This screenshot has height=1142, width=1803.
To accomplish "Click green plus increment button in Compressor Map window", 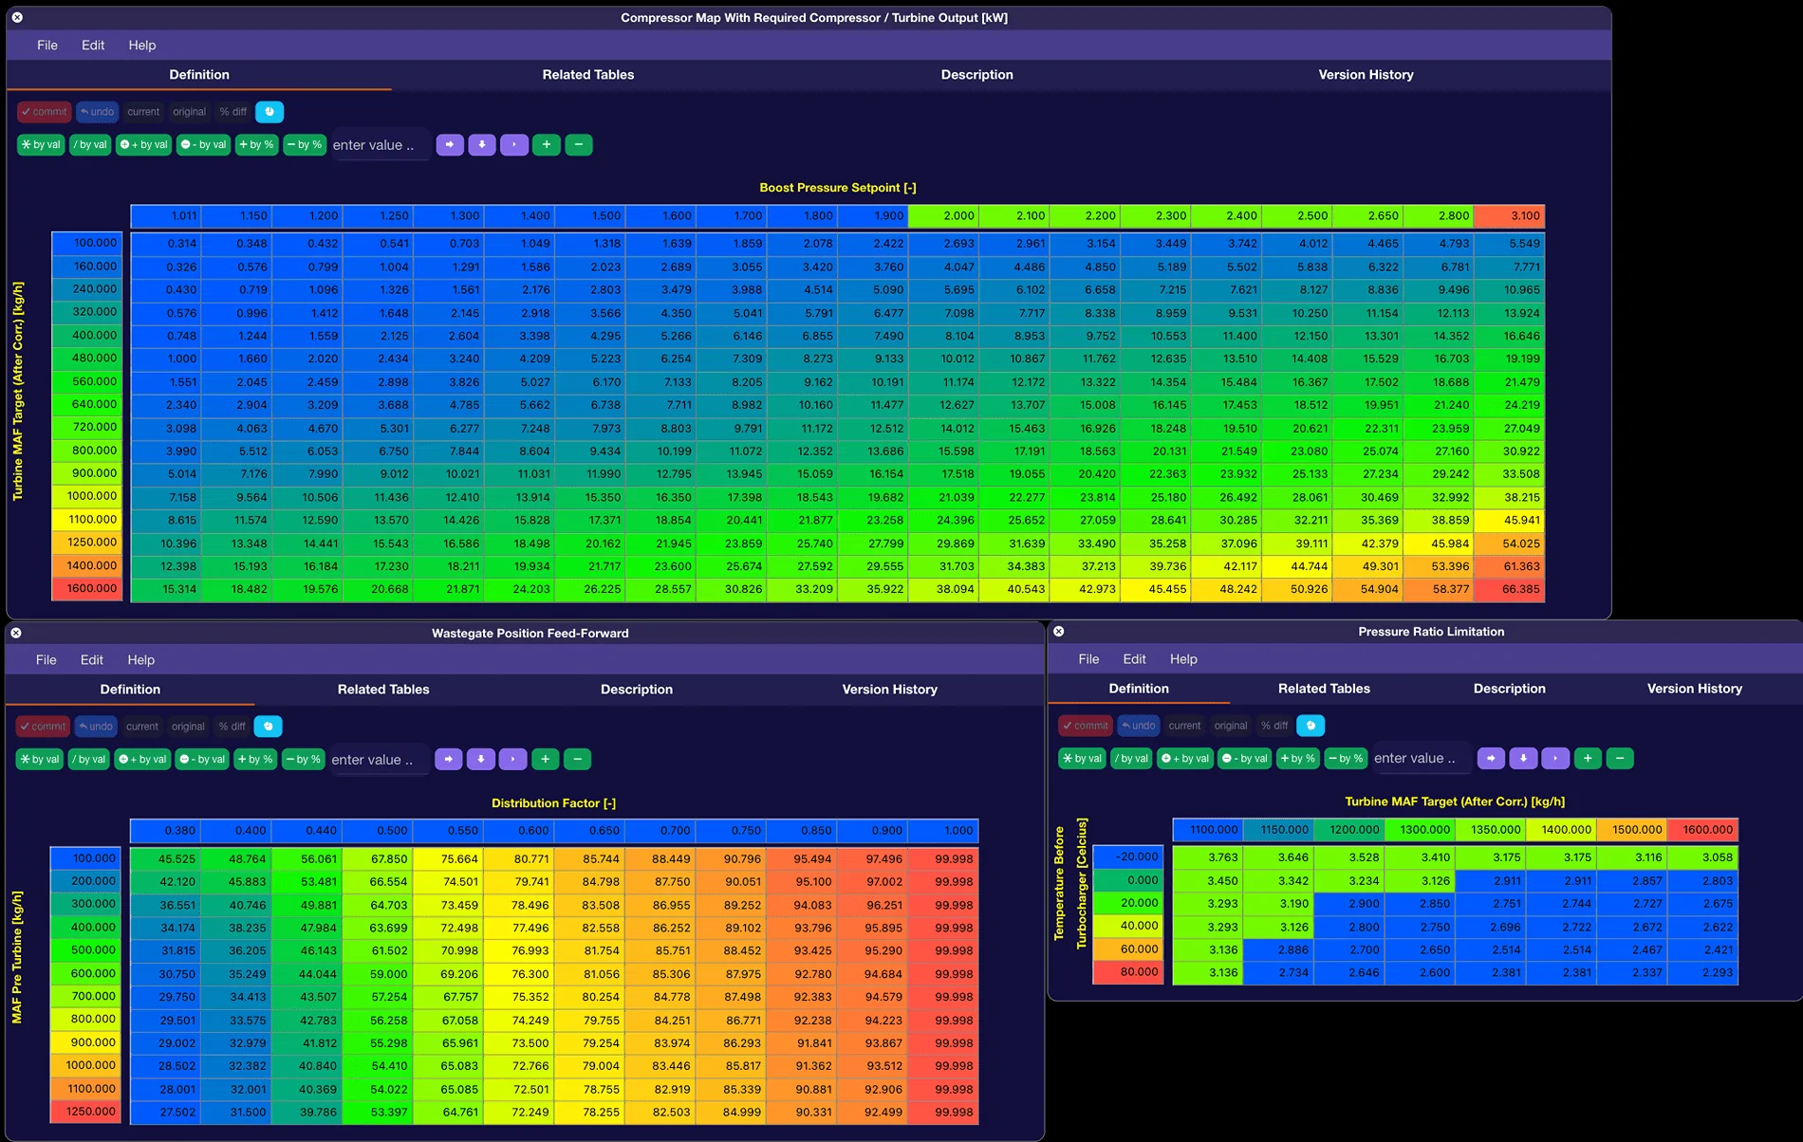I will 547,145.
